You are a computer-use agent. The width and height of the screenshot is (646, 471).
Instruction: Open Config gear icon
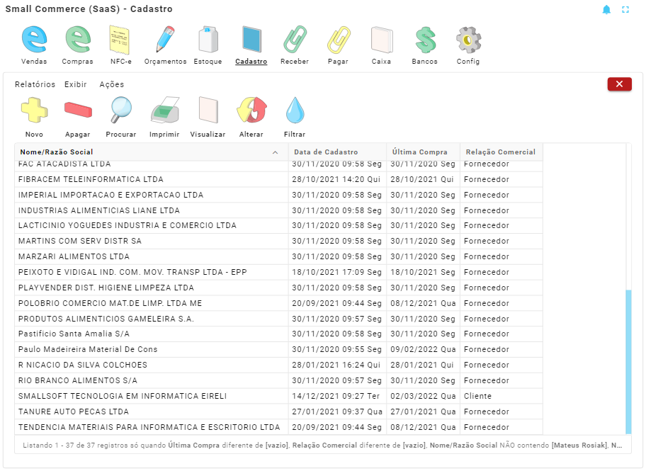tap(468, 40)
